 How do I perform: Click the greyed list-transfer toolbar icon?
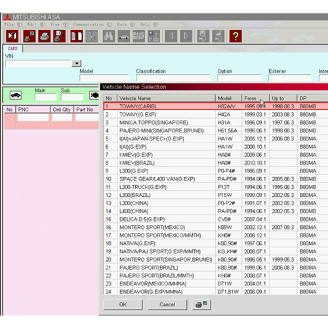pos(154,36)
